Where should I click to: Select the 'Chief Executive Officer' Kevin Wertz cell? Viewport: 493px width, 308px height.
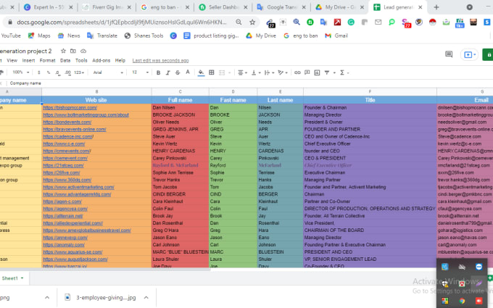[370, 143]
